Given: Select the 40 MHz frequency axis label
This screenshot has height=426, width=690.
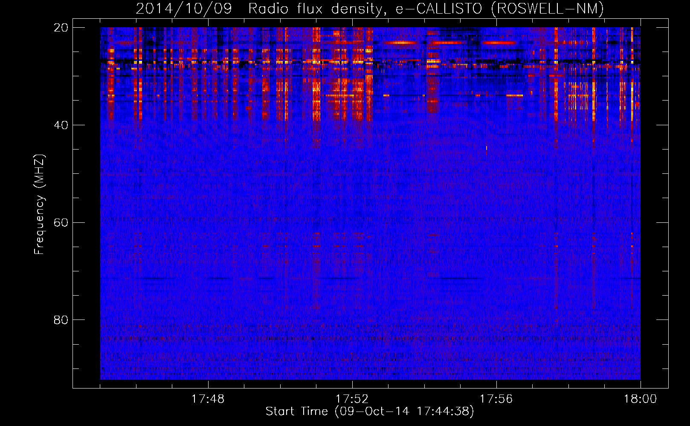Looking at the screenshot, I should (61, 125).
